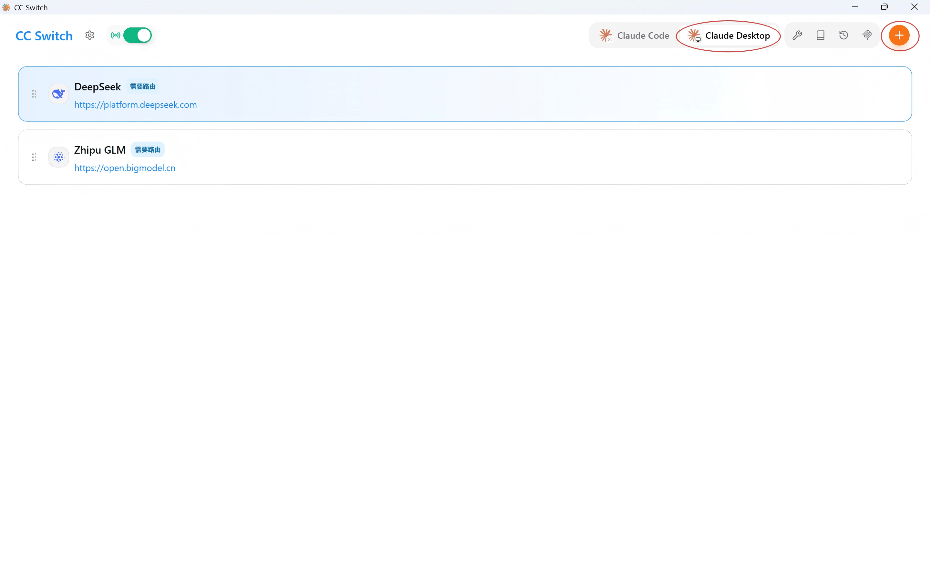
Task: Select the Claude Desktop tab
Action: [728, 36]
